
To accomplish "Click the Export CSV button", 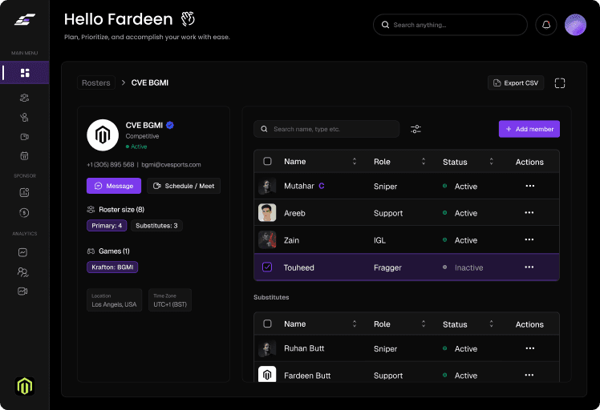I will 516,83.
